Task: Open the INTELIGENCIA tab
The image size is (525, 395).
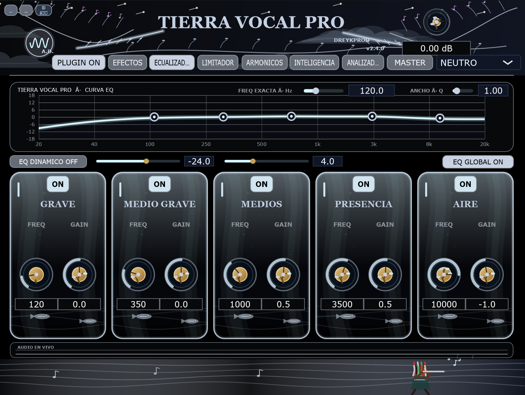Action: pyautogui.click(x=314, y=63)
